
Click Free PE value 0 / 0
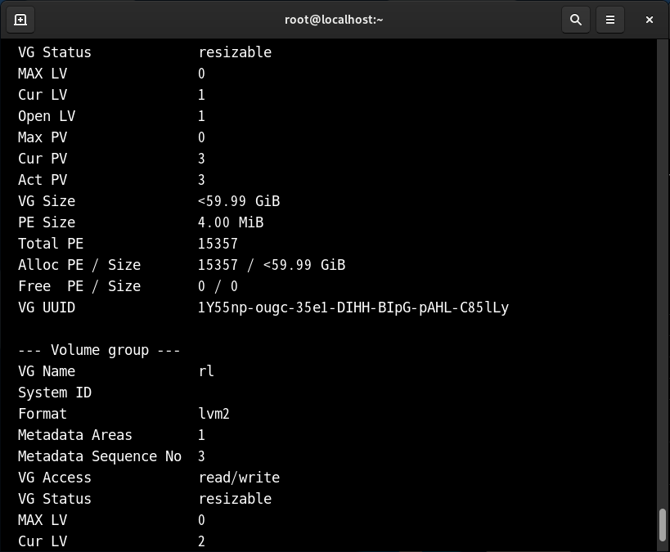click(218, 286)
